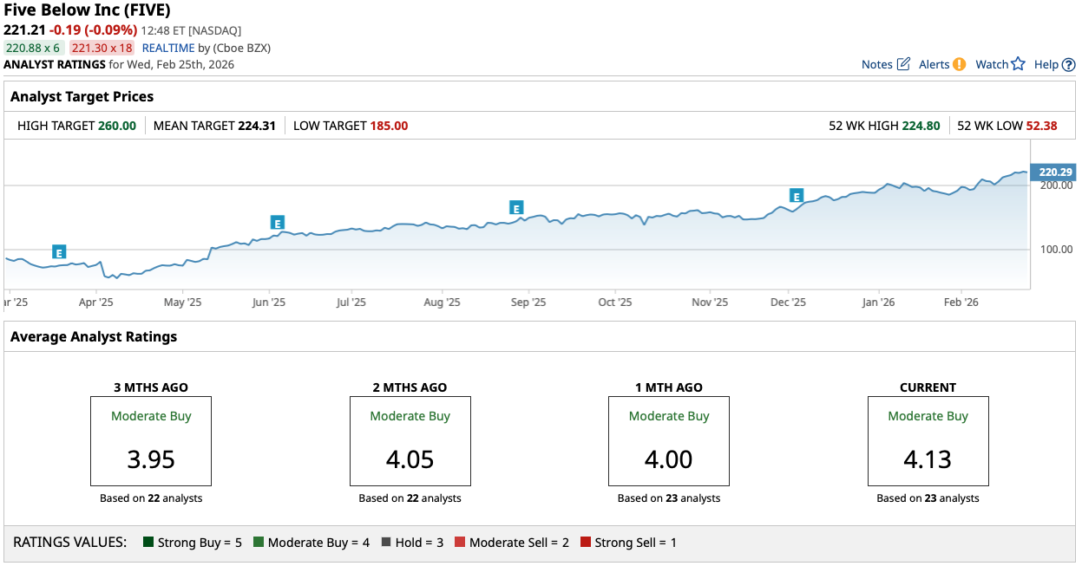Click 'Based on 23 analysts' under CURRENT
This screenshot has height=566, width=1082.
pos(928,498)
